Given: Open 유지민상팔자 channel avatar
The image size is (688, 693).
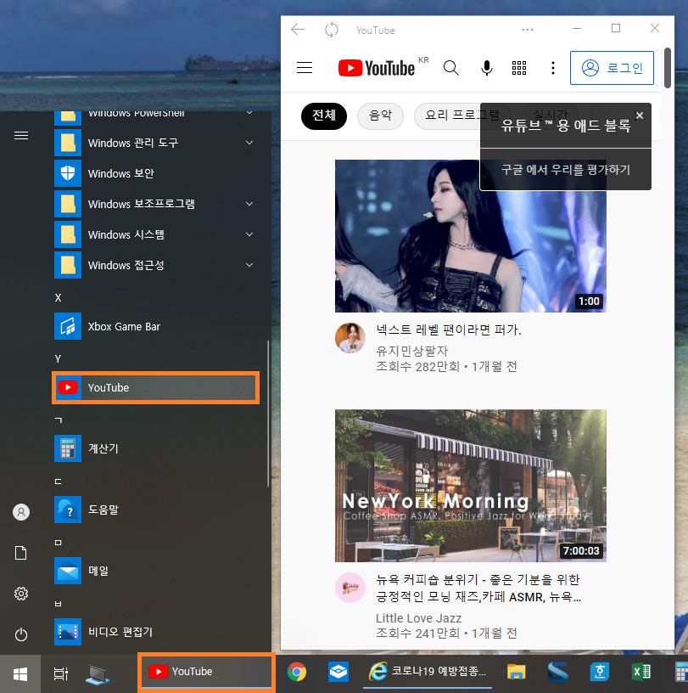Looking at the screenshot, I should pyautogui.click(x=350, y=338).
